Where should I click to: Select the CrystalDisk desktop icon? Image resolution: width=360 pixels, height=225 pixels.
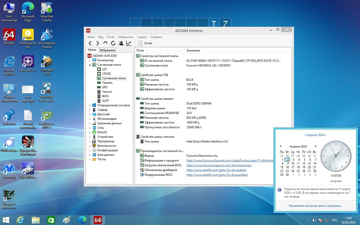[x=28, y=170]
